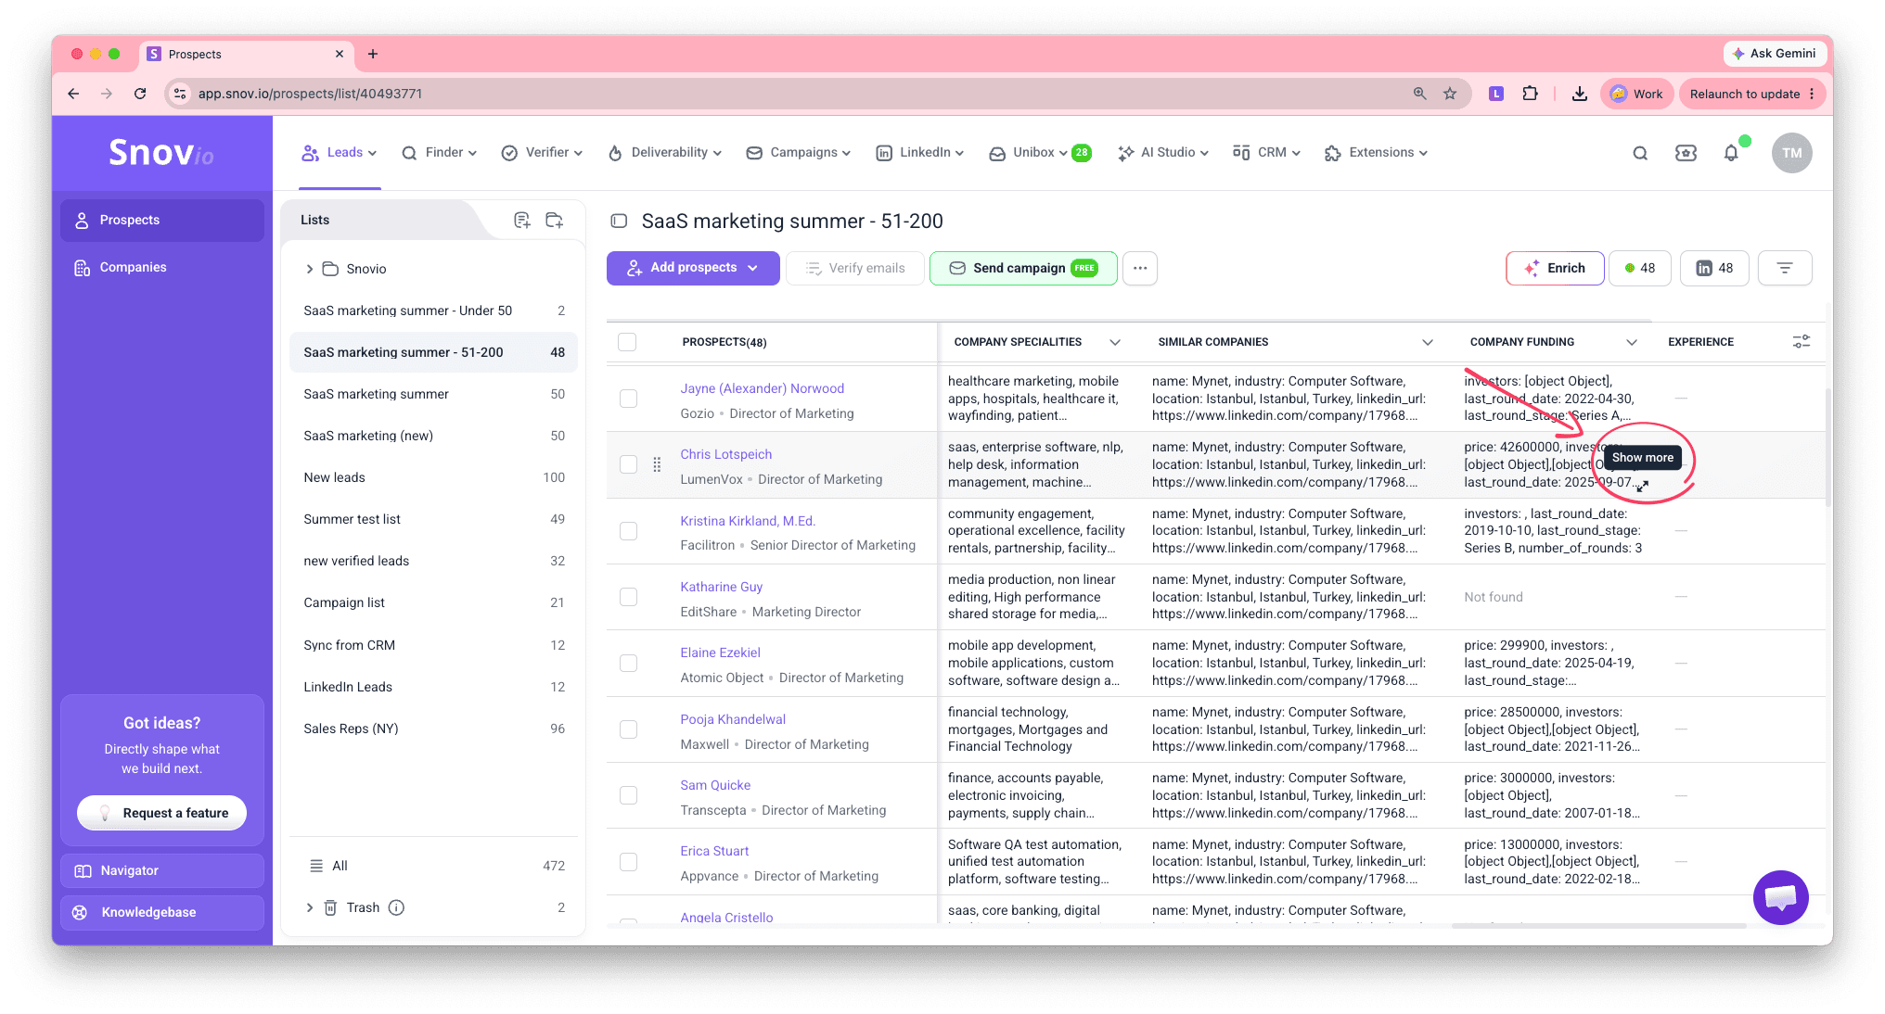Screen dimensions: 1885x1014
Task: Check the Chris Lotspeich row checkbox
Action: click(628, 464)
